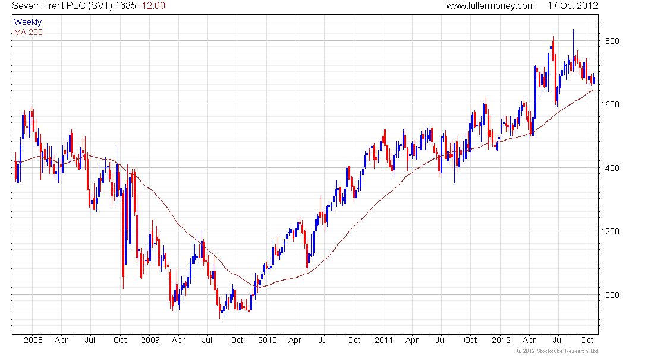Click the 1000 price axis label
The width and height of the screenshot is (654, 356).
pyautogui.click(x=610, y=295)
